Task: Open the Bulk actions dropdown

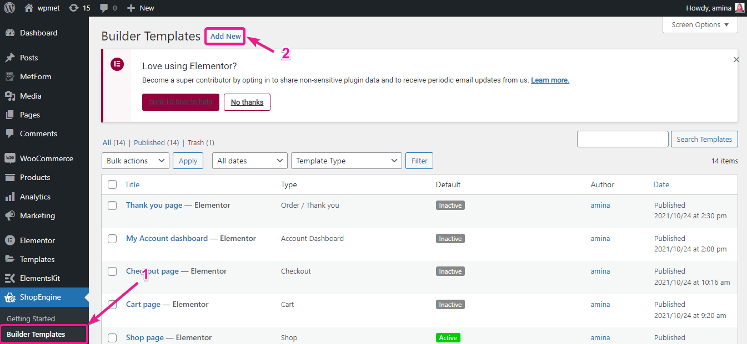Action: [x=136, y=161]
